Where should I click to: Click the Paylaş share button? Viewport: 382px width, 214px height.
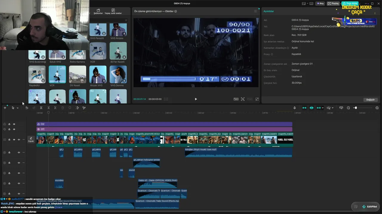tap(333, 4)
